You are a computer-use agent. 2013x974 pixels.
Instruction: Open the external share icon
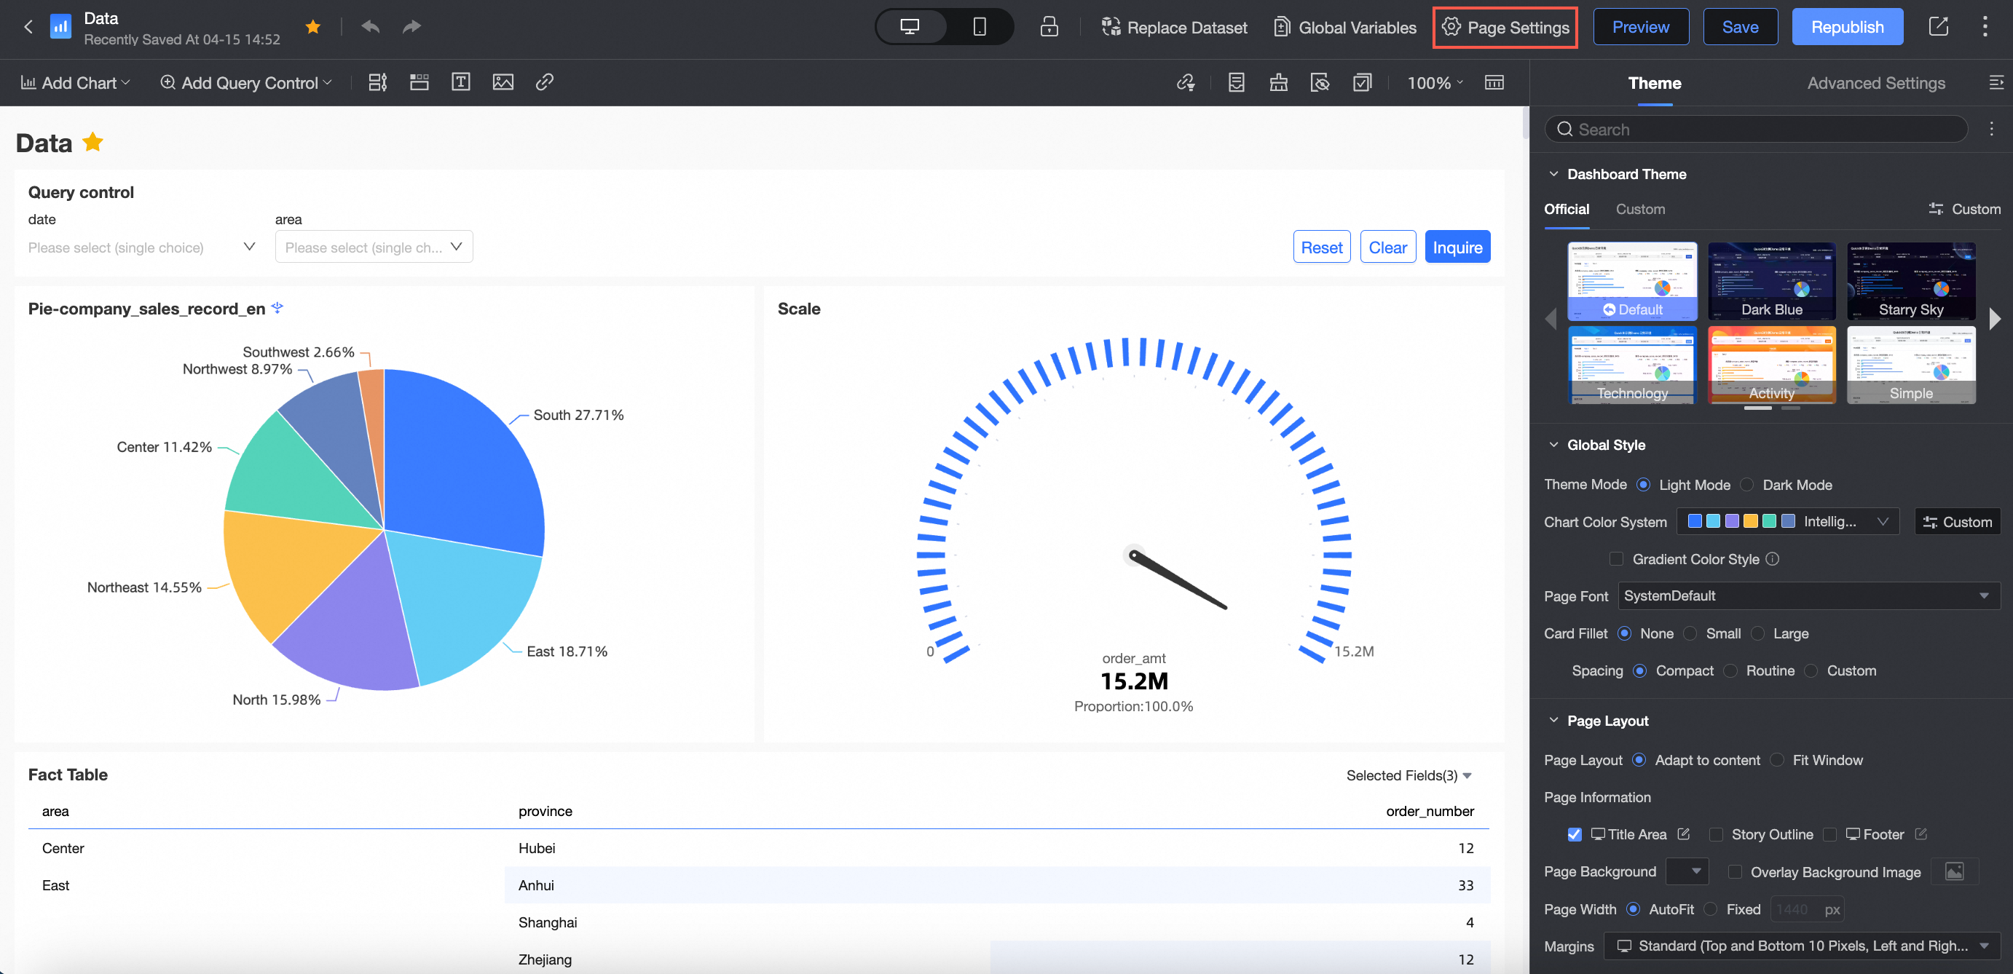click(1938, 26)
